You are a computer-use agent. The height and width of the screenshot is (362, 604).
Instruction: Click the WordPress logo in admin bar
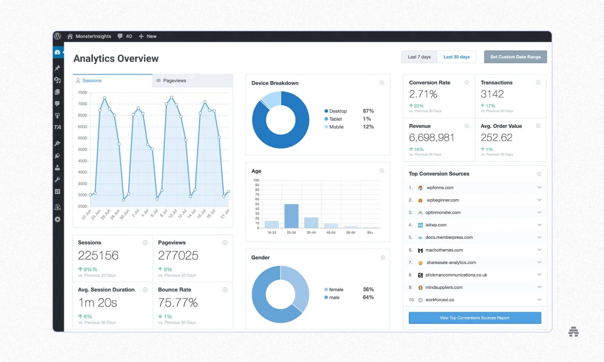[58, 36]
